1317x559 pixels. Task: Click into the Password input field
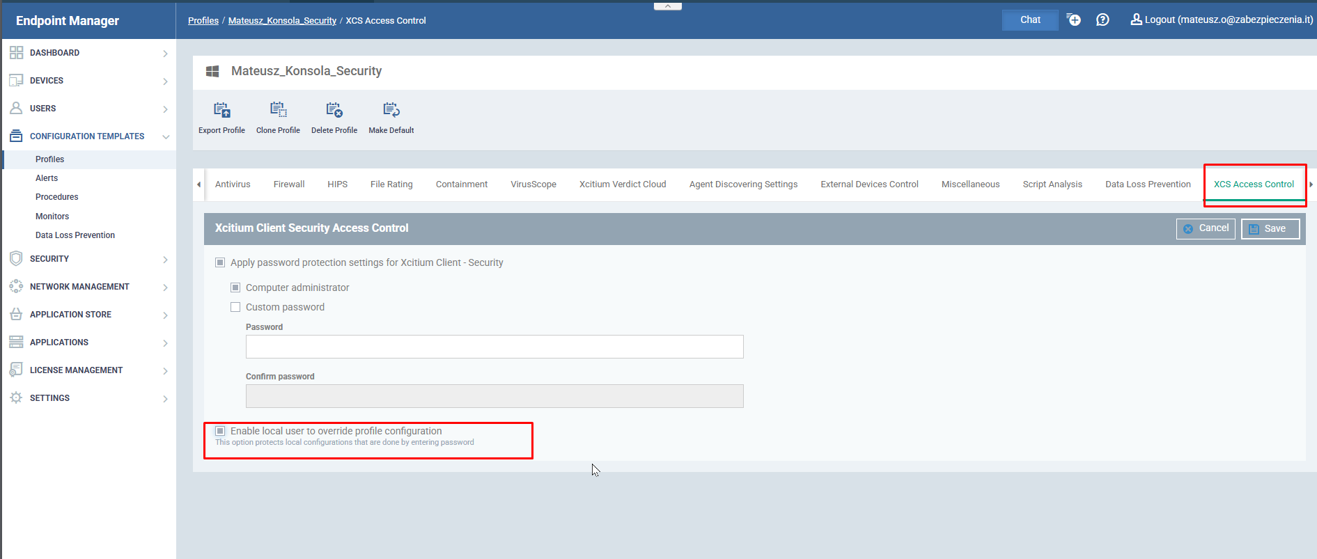(494, 347)
